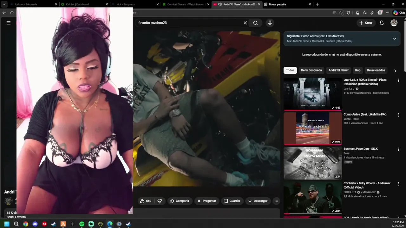Clear the YouTube search box text
The image size is (406, 228).
point(245,23)
